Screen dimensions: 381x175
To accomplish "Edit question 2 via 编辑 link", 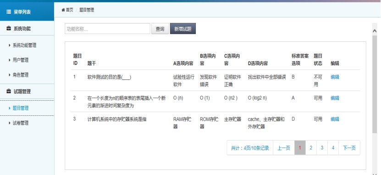I will click(x=335, y=98).
